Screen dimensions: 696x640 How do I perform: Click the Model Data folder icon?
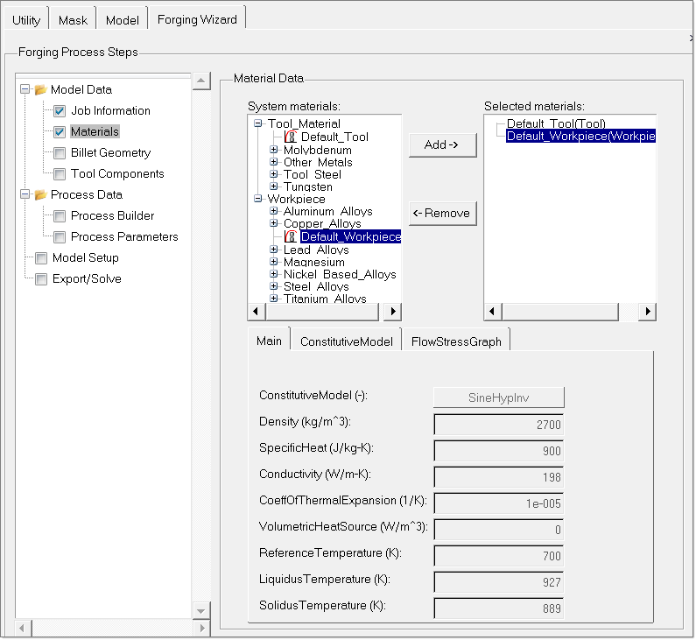pos(39,89)
